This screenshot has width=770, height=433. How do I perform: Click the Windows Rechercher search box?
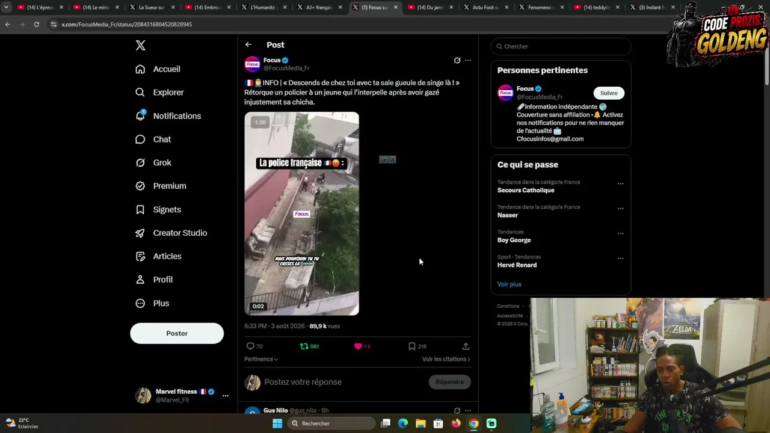coord(331,423)
